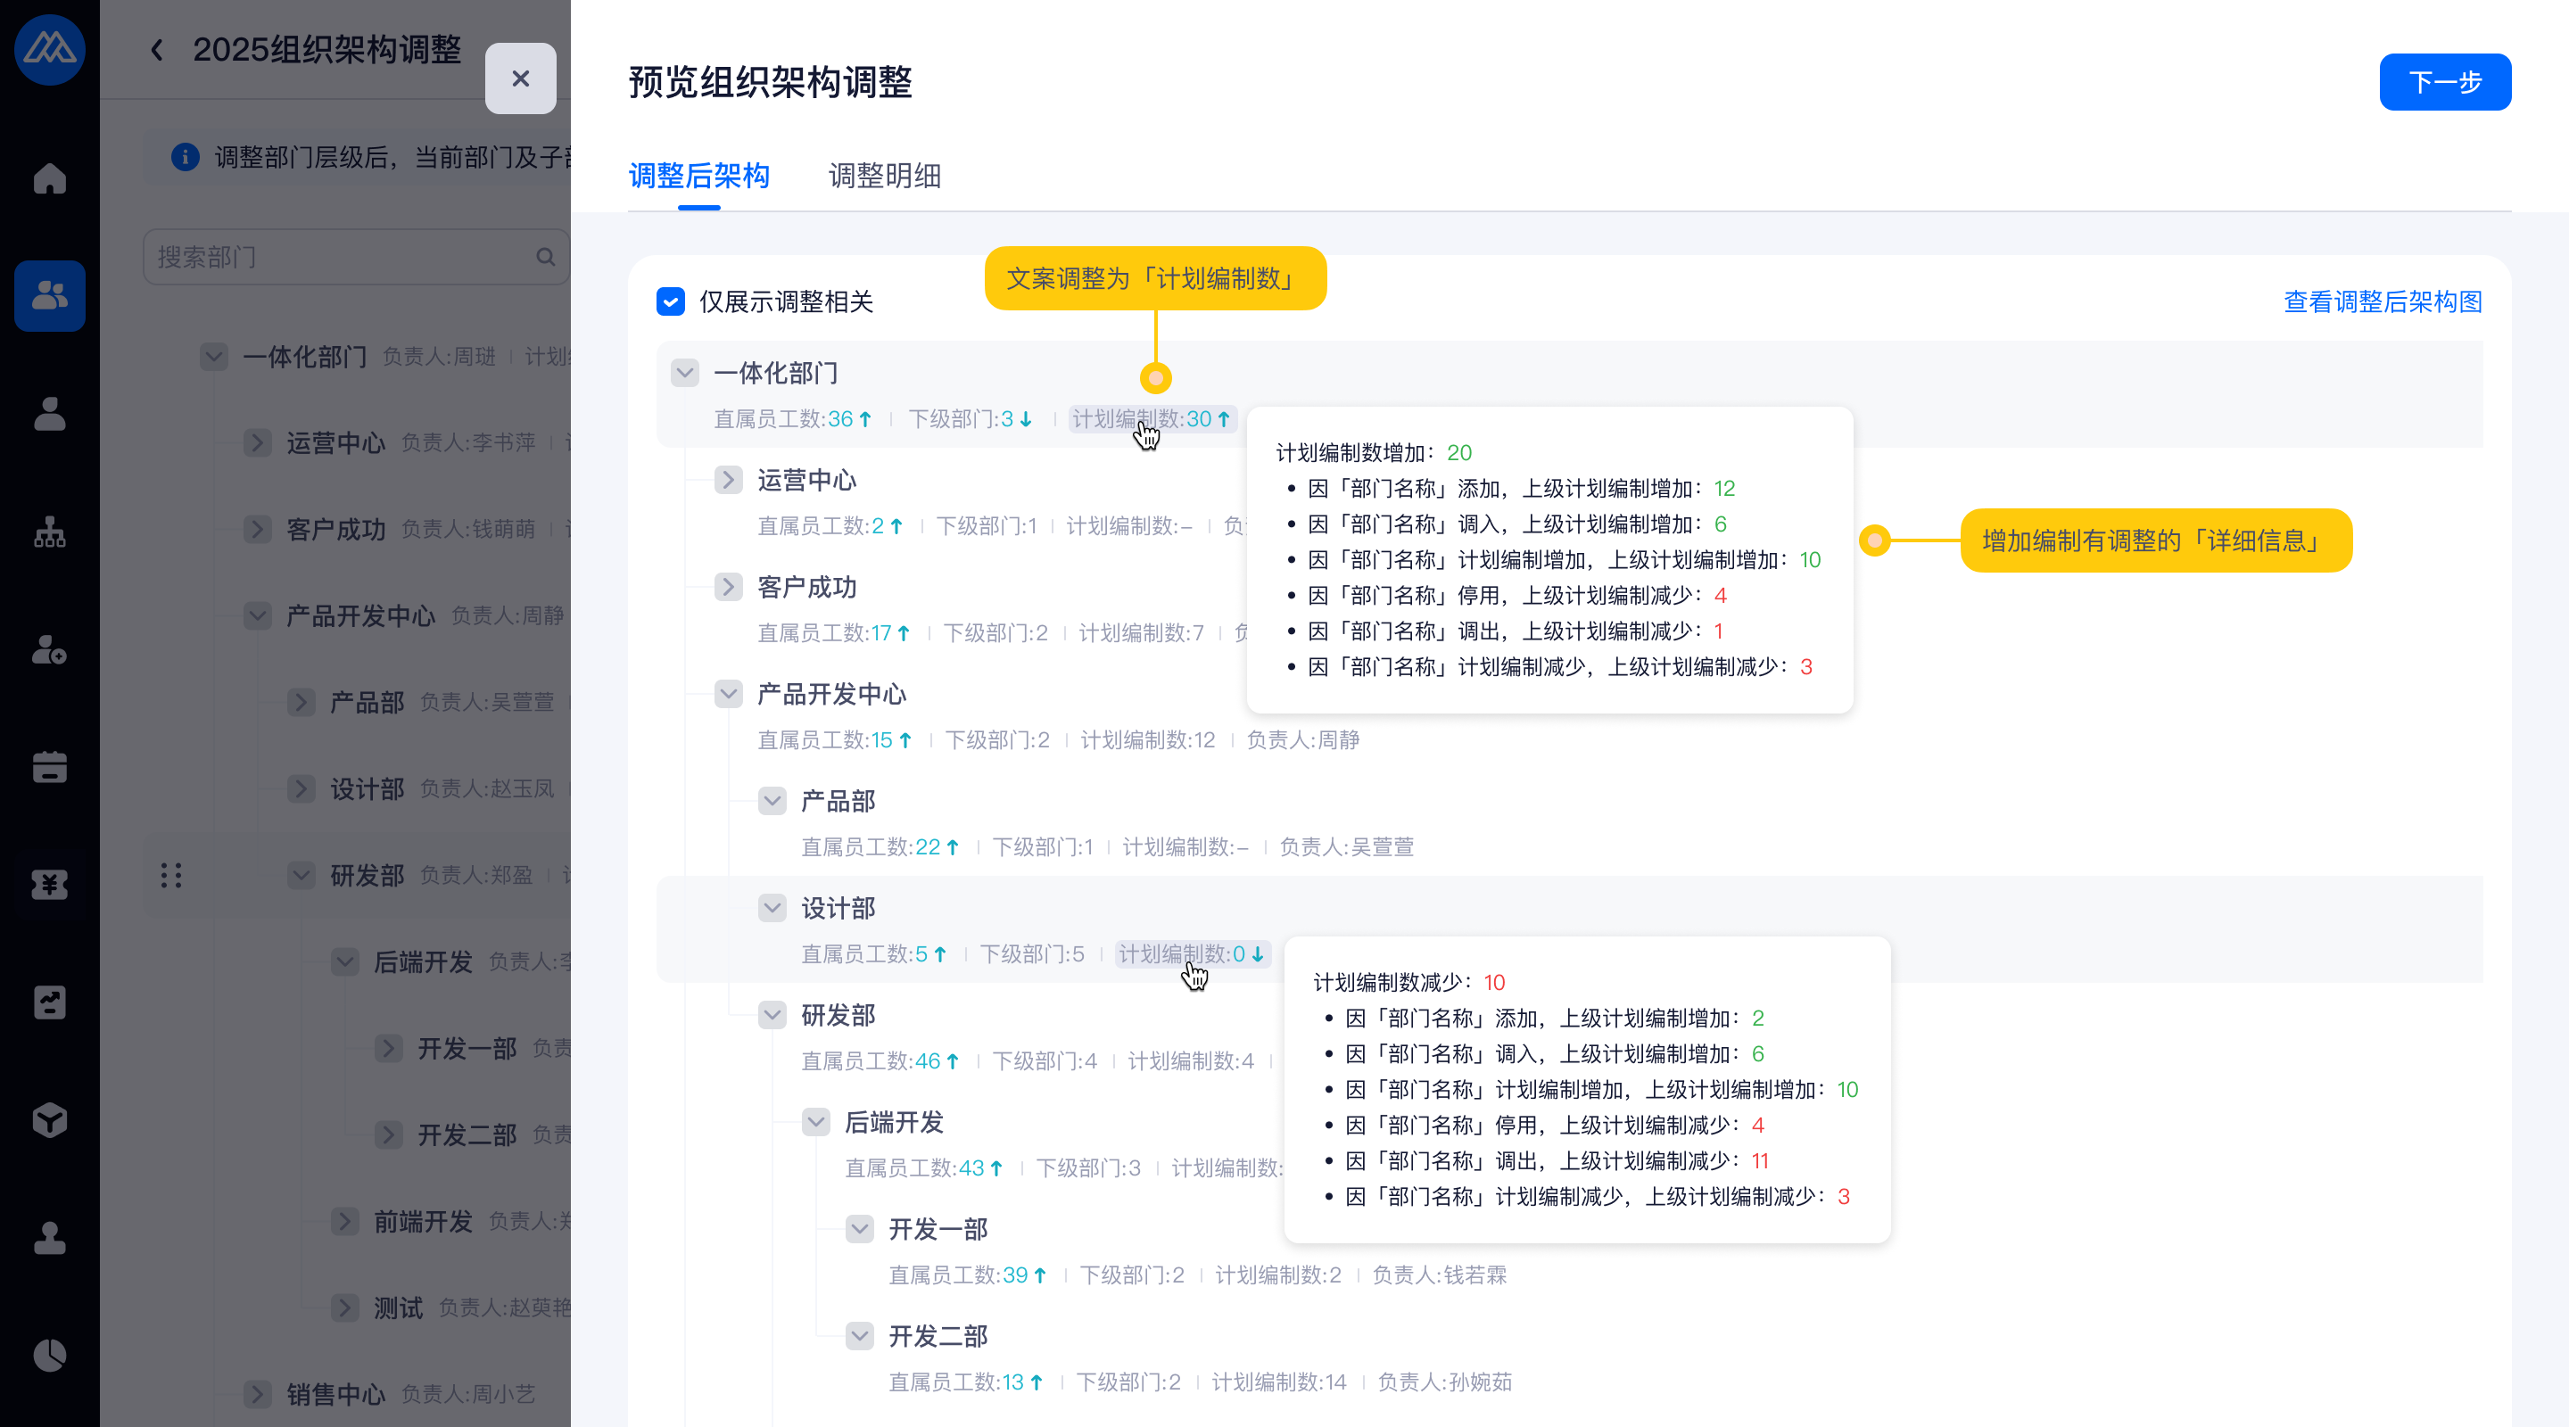The width and height of the screenshot is (2569, 1427).
Task: Click the calendar icon in sidebar
Action: 49,767
